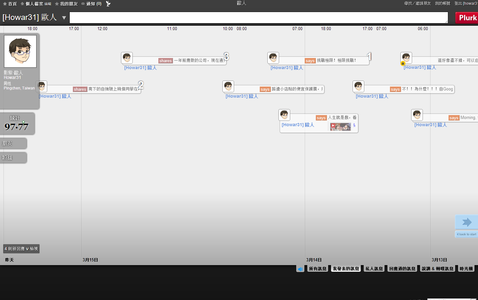Click the home star icon beside 首頁
This screenshot has height=300, width=478.
[5, 4]
